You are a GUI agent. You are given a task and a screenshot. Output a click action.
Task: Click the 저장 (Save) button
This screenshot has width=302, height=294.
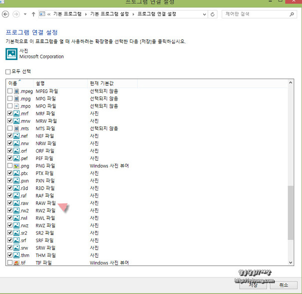253,284
